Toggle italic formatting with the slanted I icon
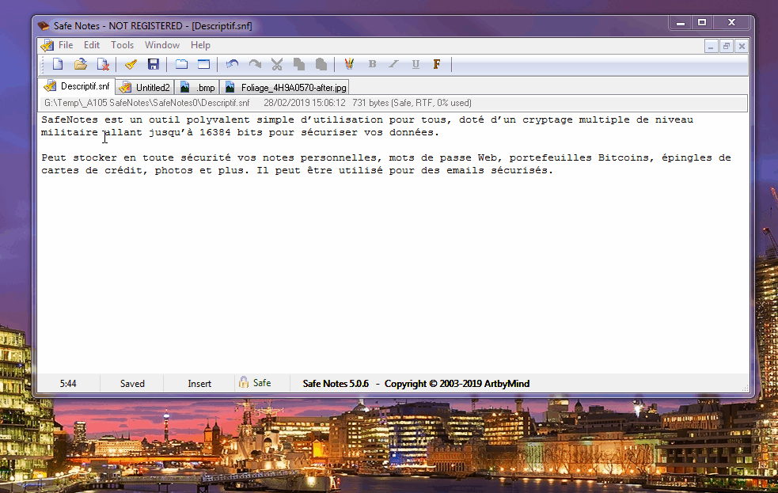This screenshot has height=493, width=778. pyautogui.click(x=394, y=64)
